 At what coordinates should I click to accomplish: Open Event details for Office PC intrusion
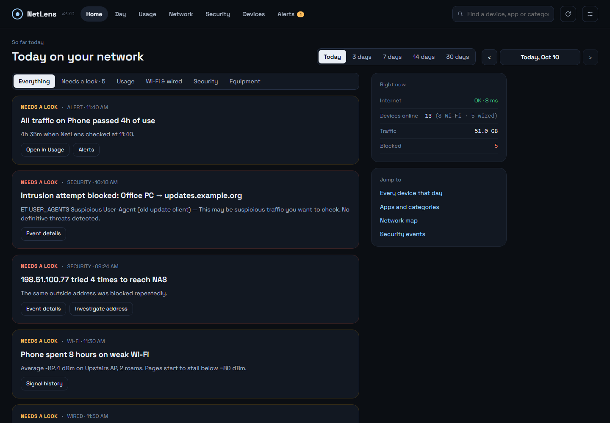pos(44,233)
